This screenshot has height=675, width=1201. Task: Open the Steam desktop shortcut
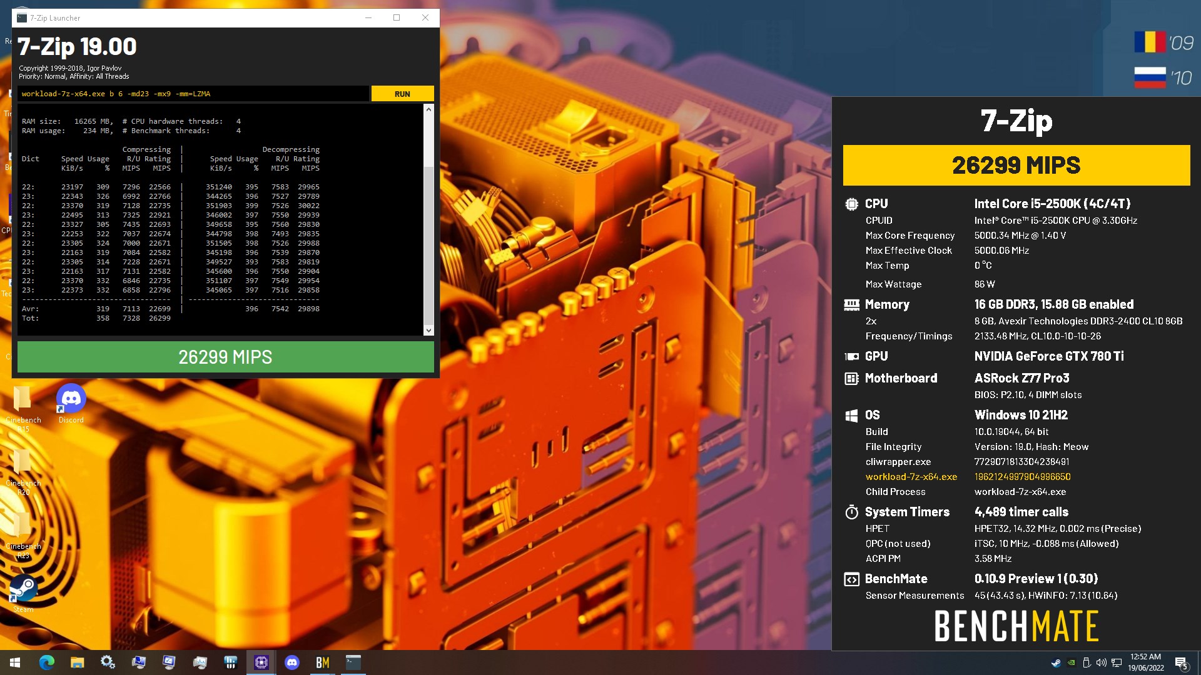(x=23, y=594)
